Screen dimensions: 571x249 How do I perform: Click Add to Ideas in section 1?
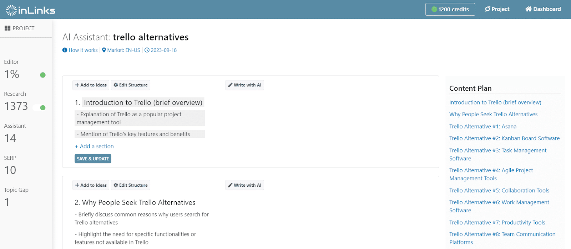click(x=91, y=85)
